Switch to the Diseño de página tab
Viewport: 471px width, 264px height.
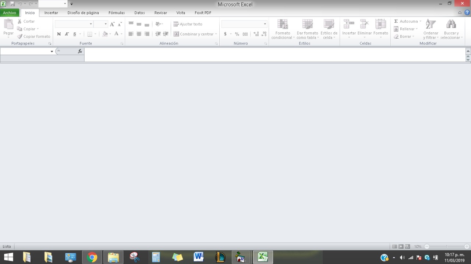[83, 13]
